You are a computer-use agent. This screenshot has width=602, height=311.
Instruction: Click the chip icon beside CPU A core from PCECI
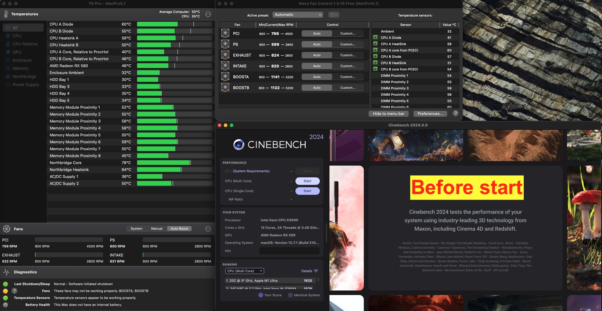376,50
